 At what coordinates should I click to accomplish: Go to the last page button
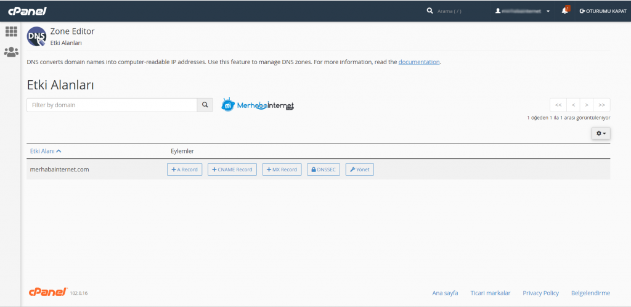601,105
